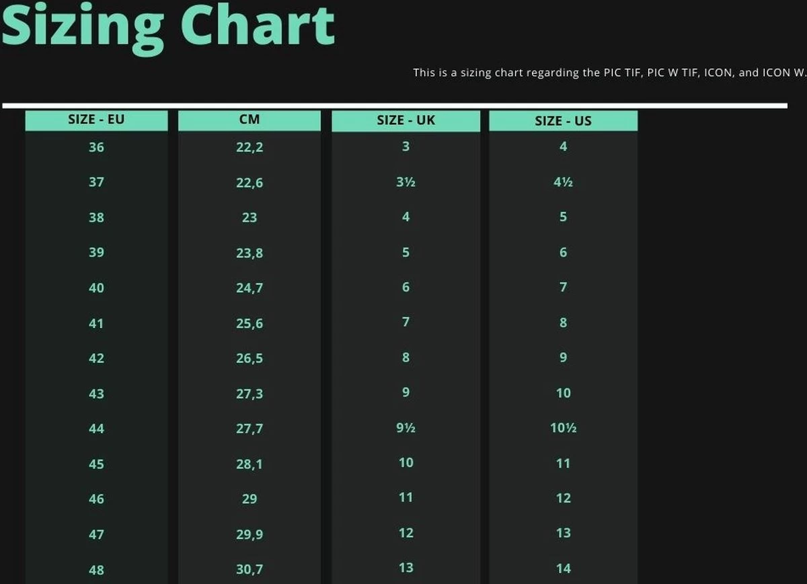Select the 27,3 centimeter cell
The height and width of the screenshot is (584, 807).
click(x=249, y=394)
